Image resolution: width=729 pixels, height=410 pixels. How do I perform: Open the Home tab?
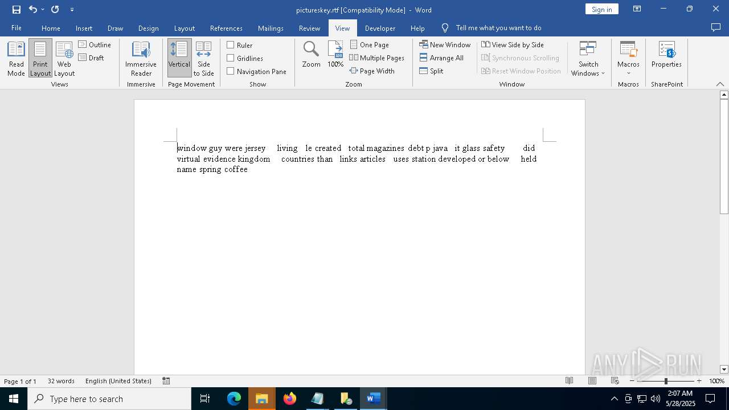(x=51, y=28)
